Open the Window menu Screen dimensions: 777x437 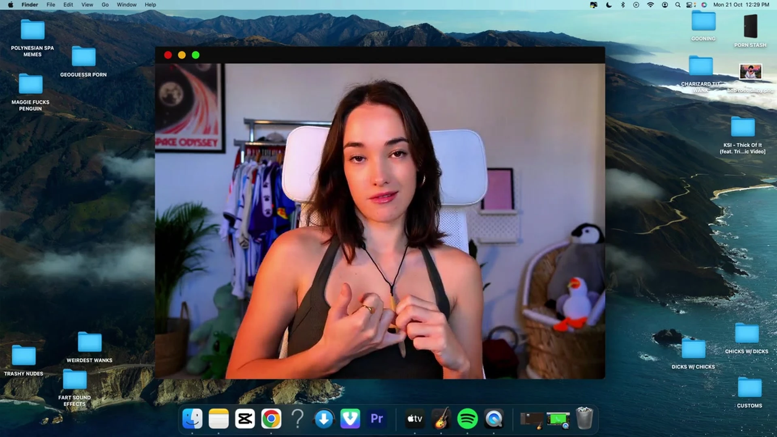click(x=126, y=4)
